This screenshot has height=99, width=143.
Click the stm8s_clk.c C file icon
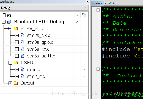22,36
